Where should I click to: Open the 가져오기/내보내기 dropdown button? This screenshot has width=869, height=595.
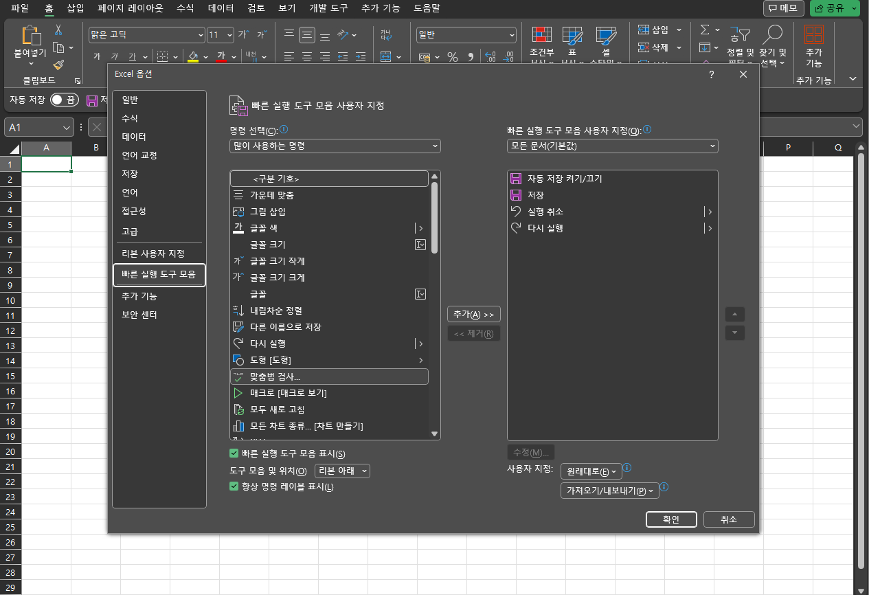[610, 491]
